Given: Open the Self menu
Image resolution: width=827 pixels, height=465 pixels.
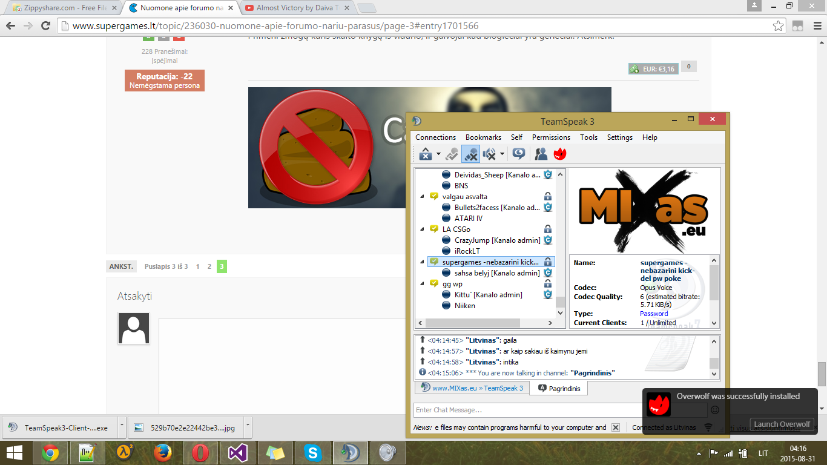Looking at the screenshot, I should [516, 137].
